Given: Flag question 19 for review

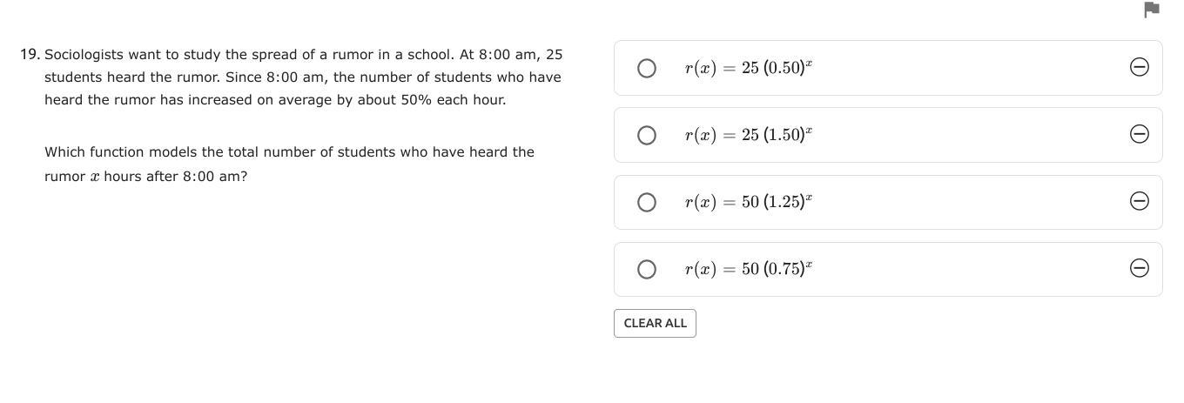Looking at the screenshot, I should click(1151, 10).
